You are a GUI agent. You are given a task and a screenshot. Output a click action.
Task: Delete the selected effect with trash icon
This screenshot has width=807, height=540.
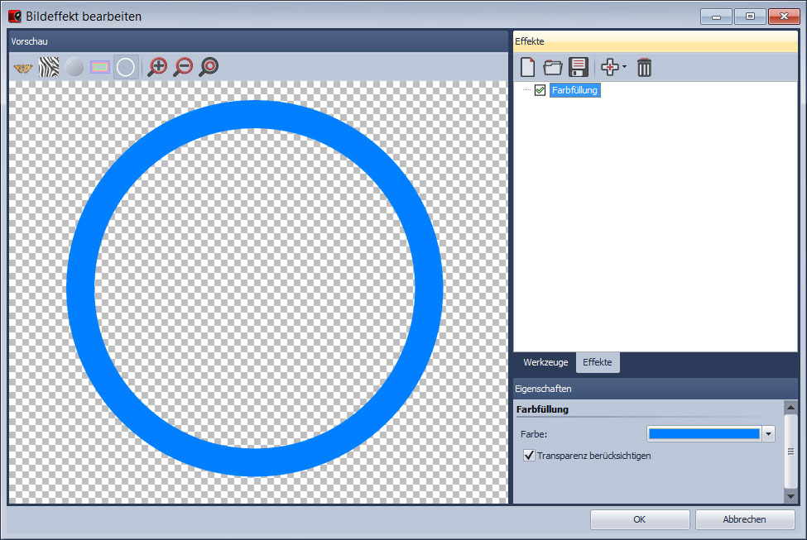tap(644, 68)
